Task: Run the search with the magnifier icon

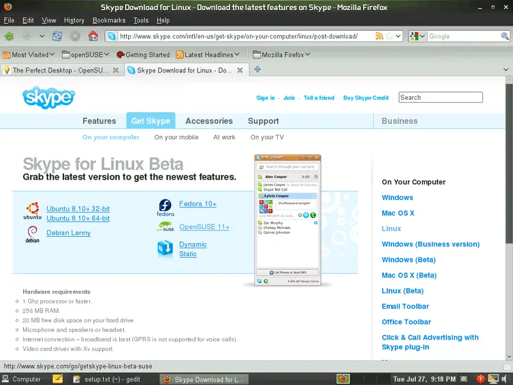Action: [x=505, y=36]
